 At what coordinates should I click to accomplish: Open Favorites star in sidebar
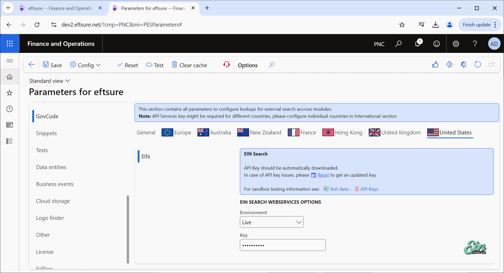click(x=10, y=93)
